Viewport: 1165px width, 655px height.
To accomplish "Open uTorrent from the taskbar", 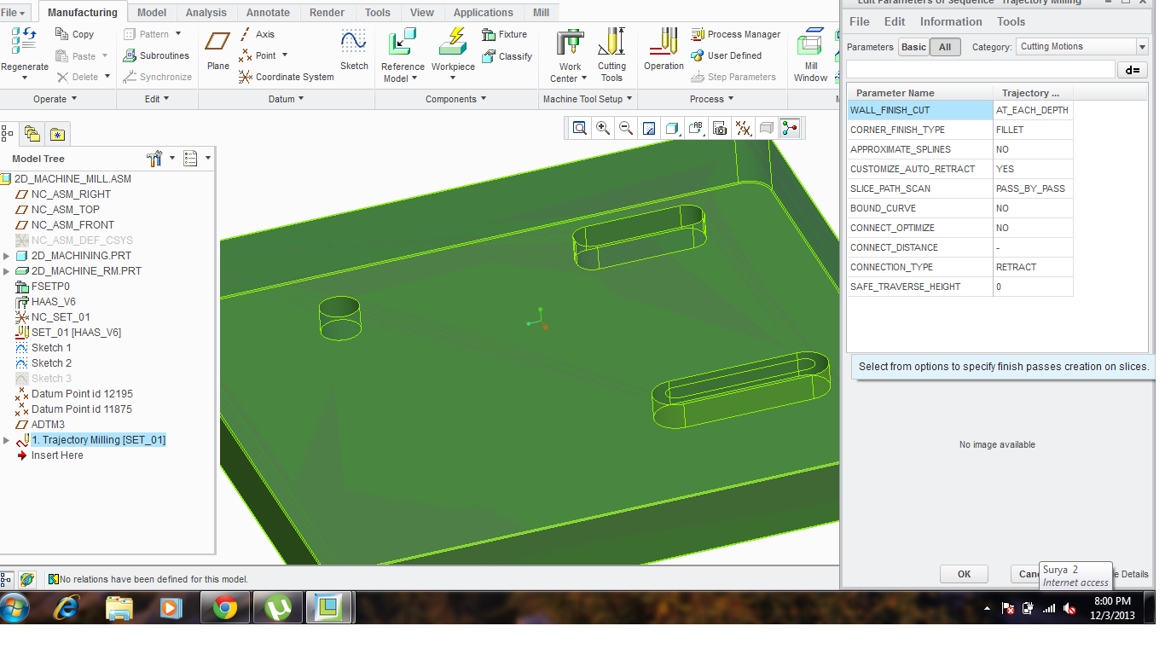I will pyautogui.click(x=277, y=608).
